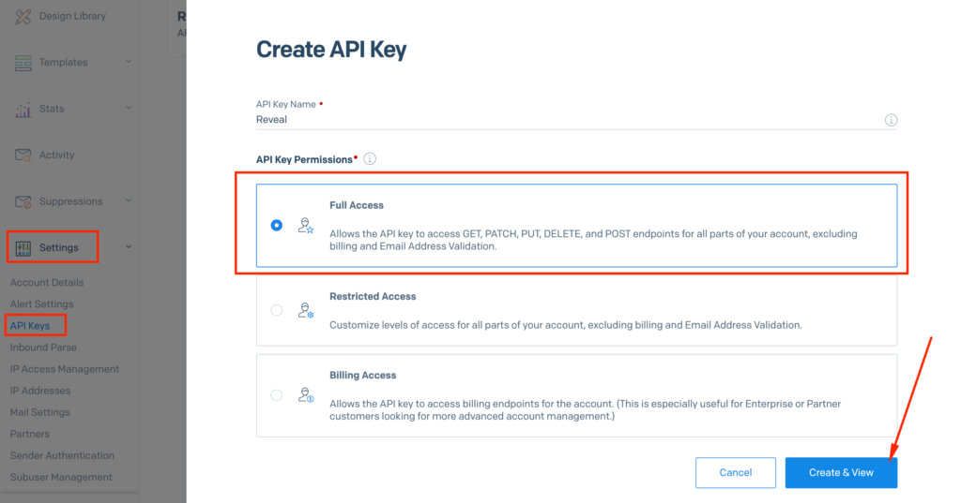Click the Templates icon in sidebar
Viewport: 961px width, 503px height.
click(23, 63)
